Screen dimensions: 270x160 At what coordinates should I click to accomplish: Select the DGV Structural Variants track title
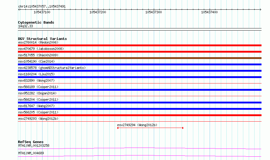tap(42, 39)
